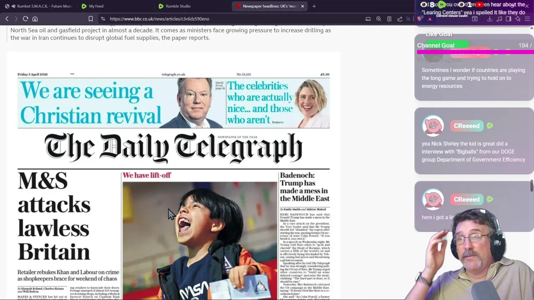The width and height of the screenshot is (534, 300).
Task: Bookmark this page with the bookmark icon
Action: click(x=91, y=19)
